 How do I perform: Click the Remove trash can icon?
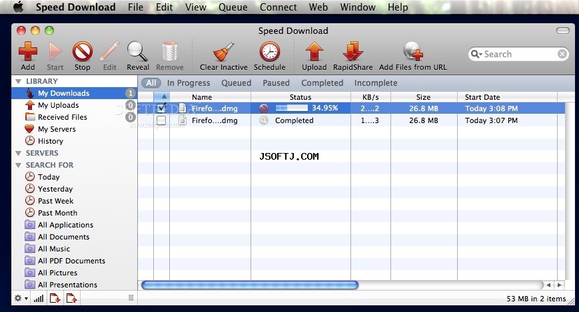coord(169,52)
